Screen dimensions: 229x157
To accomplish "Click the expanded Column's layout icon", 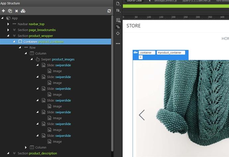I will click(32, 54).
